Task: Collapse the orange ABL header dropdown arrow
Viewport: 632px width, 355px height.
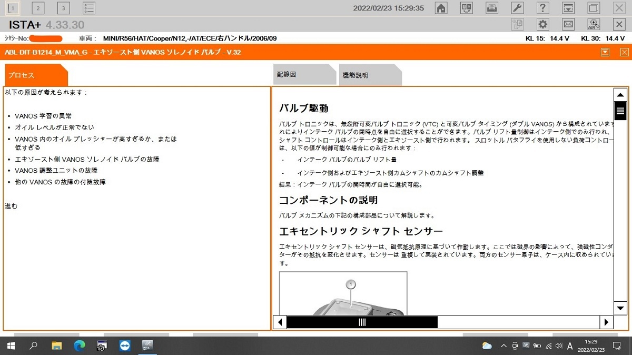Action: point(605,52)
